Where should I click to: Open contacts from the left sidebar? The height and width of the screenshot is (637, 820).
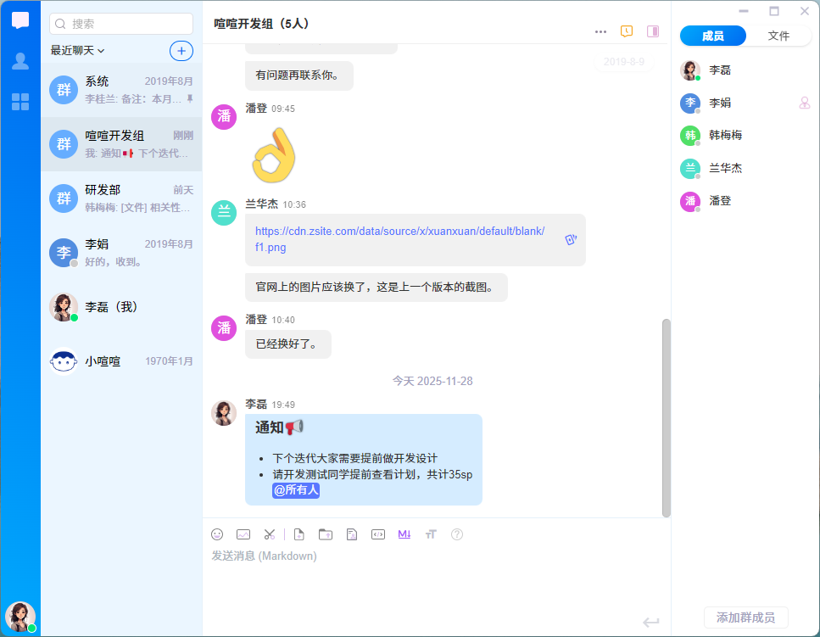coord(19,60)
